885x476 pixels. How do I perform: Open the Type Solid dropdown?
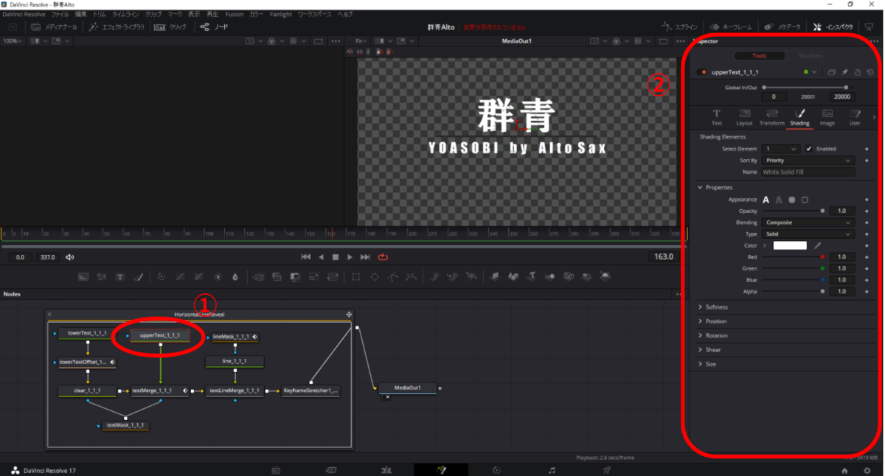click(808, 234)
